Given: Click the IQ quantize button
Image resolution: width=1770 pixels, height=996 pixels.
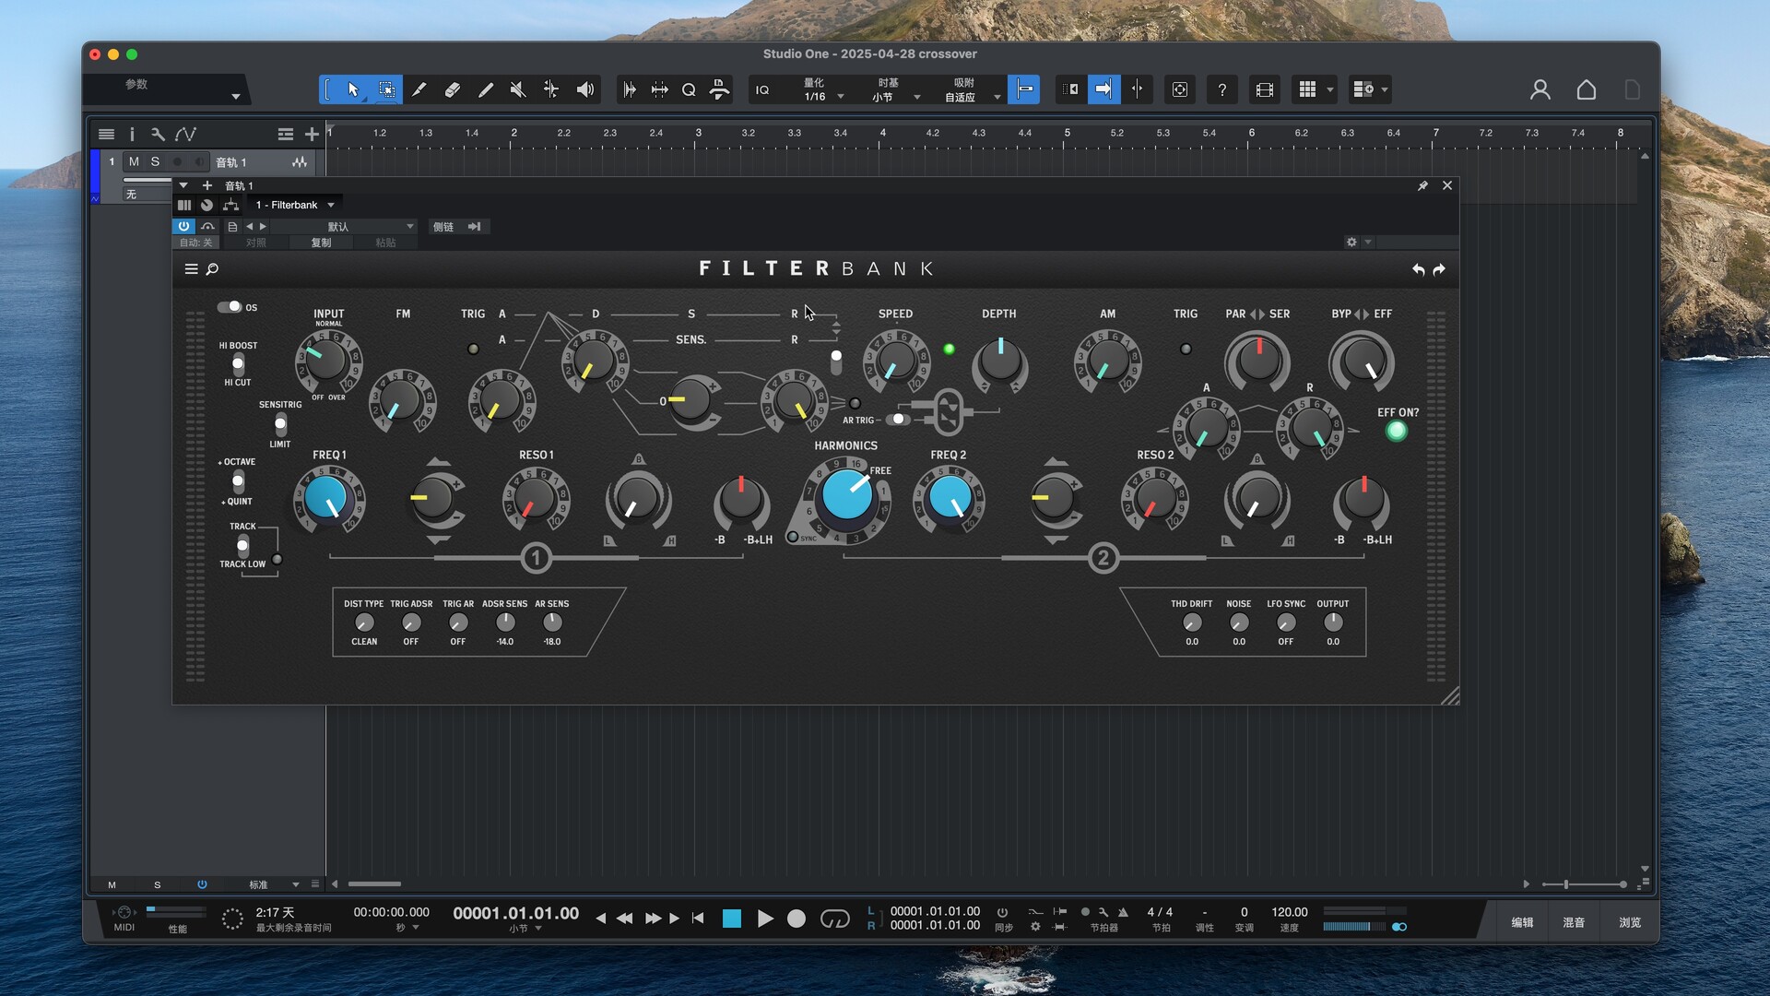Looking at the screenshot, I should point(762,89).
